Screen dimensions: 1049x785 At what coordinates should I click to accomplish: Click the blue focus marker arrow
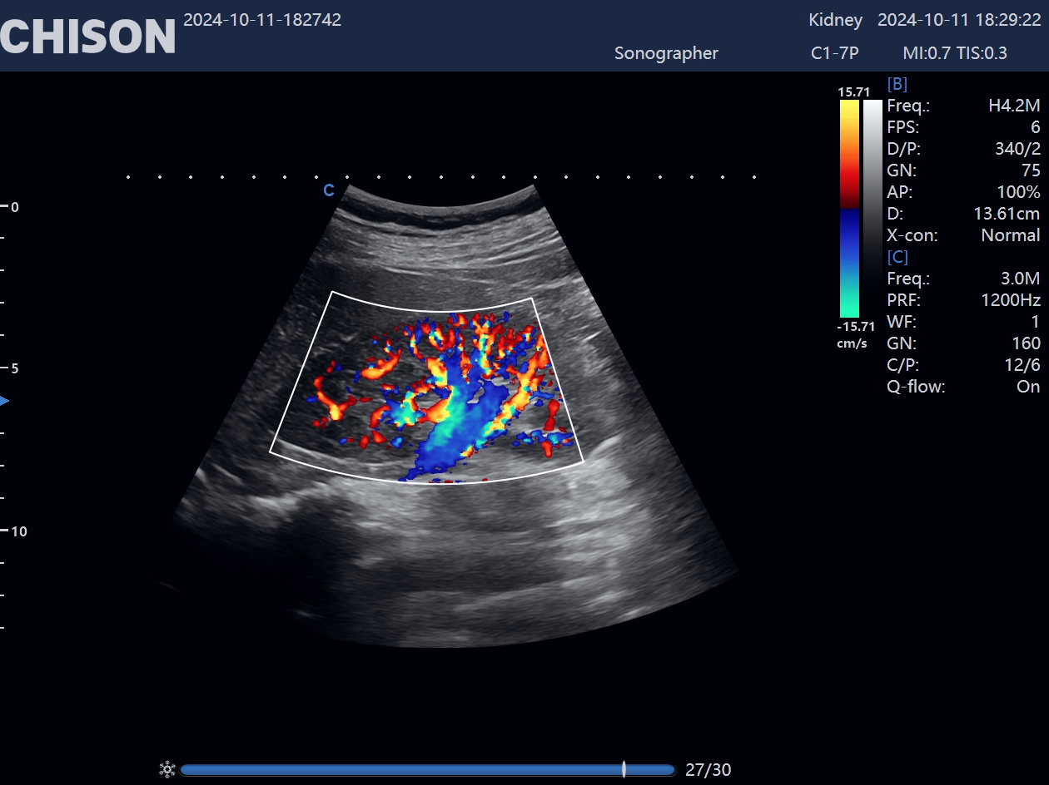(4, 401)
